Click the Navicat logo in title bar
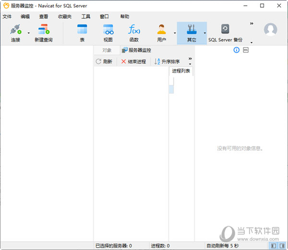Image resolution: width=288 pixels, height=250 pixels. tap(6, 6)
